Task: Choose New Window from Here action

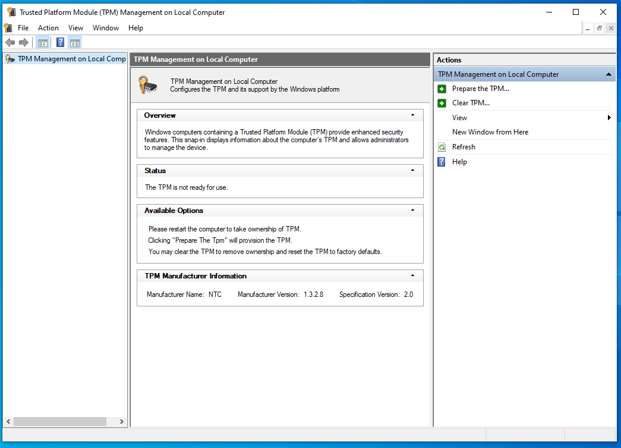Action: point(490,132)
